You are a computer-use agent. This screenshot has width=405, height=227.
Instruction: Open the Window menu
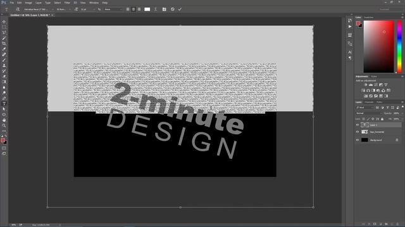click(94, 3)
